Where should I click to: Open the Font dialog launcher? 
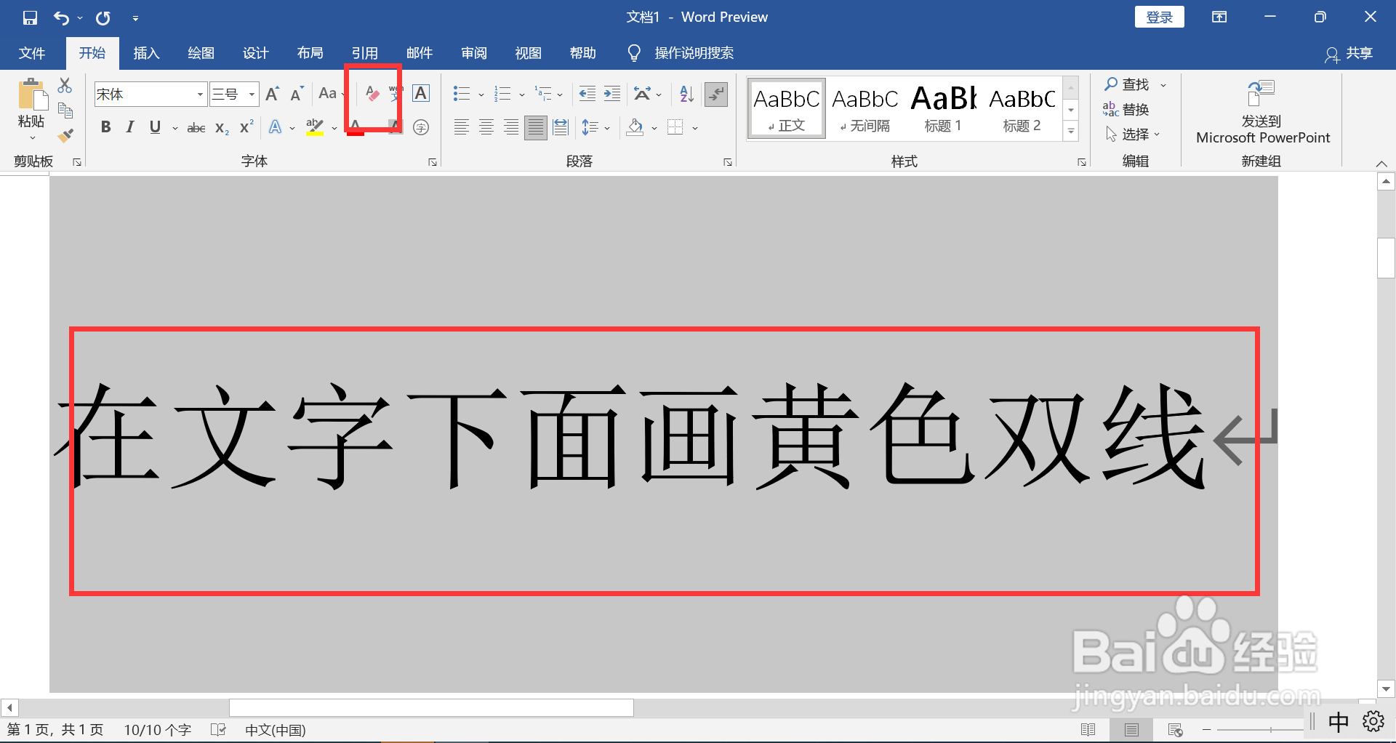click(433, 162)
